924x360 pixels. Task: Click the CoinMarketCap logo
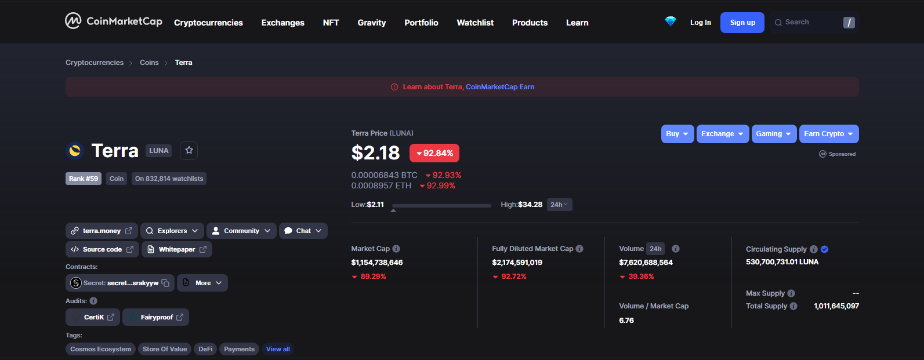pos(114,21)
